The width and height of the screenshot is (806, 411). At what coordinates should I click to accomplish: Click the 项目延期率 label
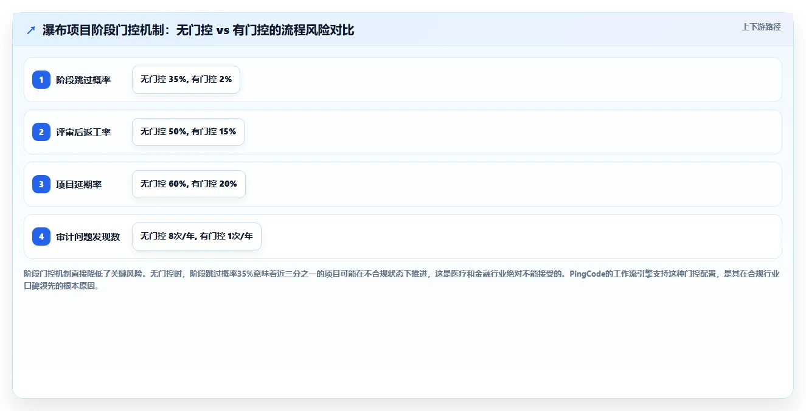click(x=79, y=184)
